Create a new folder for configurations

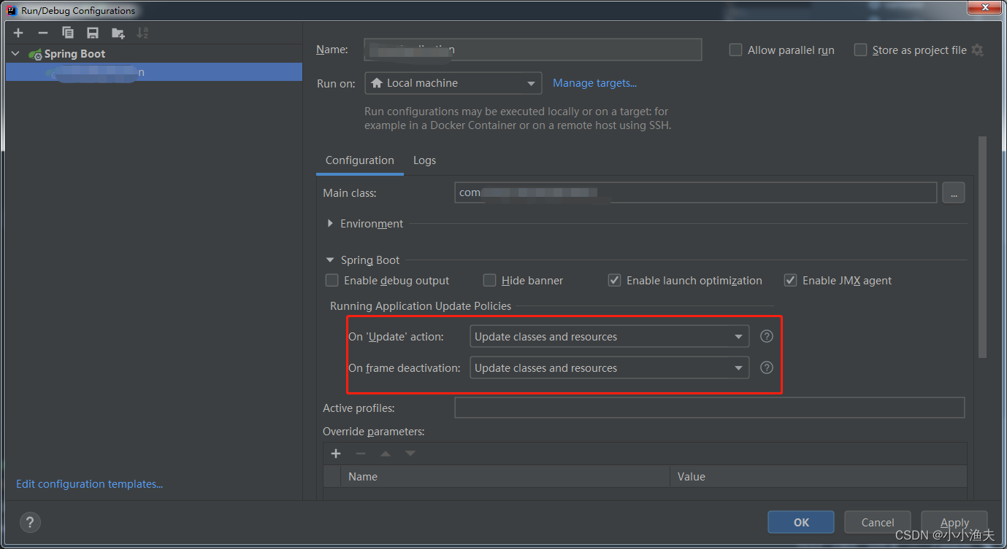(118, 33)
